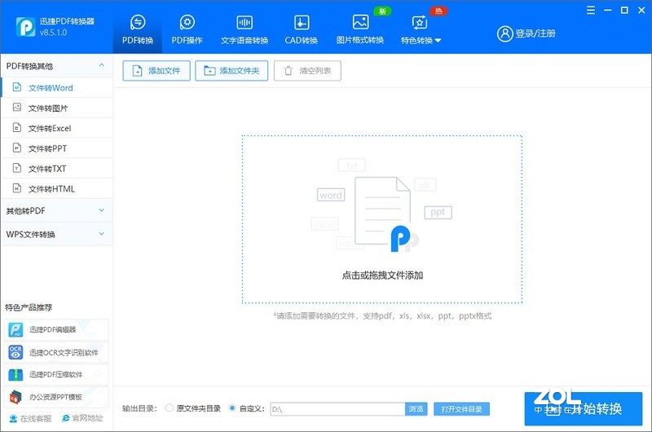Click the 特色产品推荐 heading text
Image resolution: width=652 pixels, height=432 pixels.
click(29, 307)
